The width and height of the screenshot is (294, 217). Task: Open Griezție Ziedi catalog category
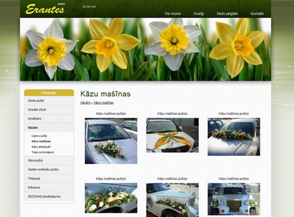coord(49,109)
